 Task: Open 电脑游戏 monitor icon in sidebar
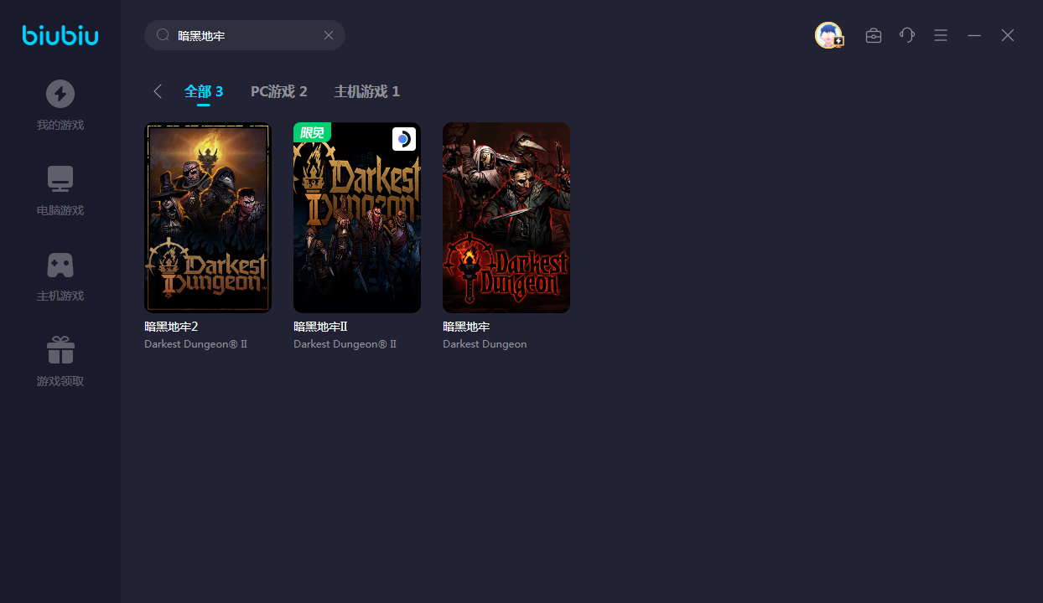[60, 179]
